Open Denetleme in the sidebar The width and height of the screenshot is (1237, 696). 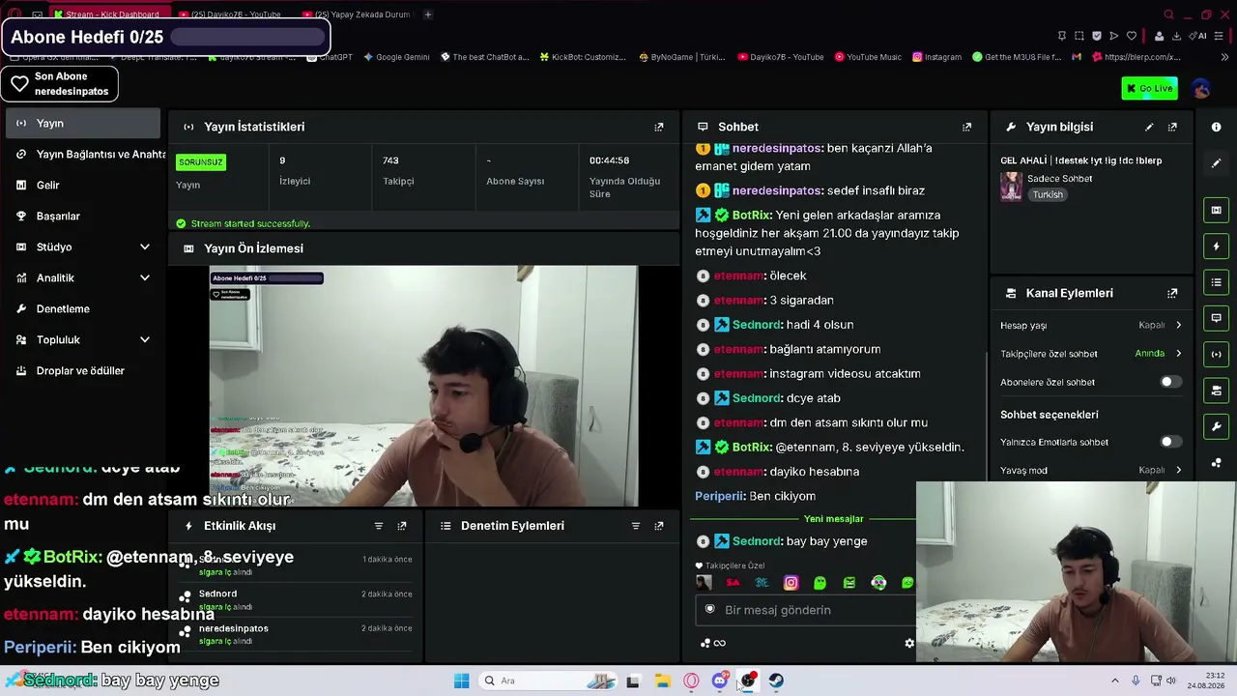point(83,308)
